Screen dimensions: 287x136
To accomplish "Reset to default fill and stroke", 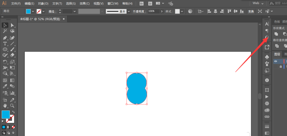I will [3, 121].
